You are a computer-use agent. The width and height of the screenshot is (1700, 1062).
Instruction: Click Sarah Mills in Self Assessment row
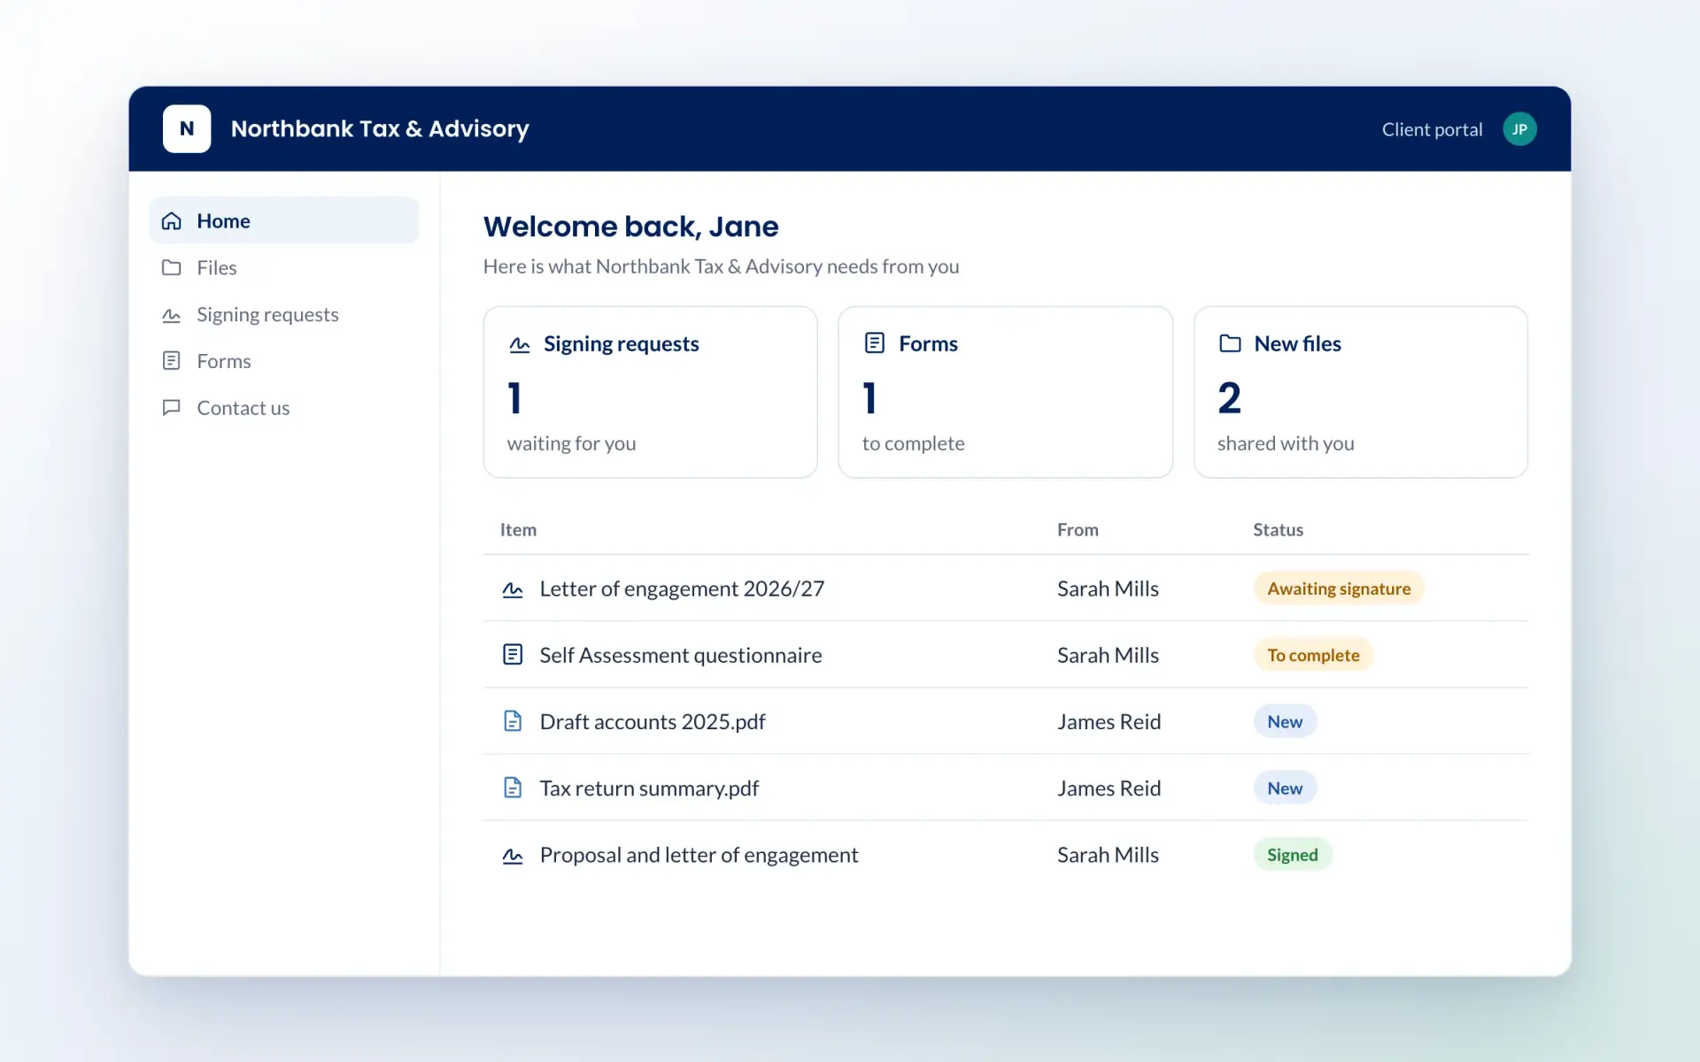click(1108, 655)
